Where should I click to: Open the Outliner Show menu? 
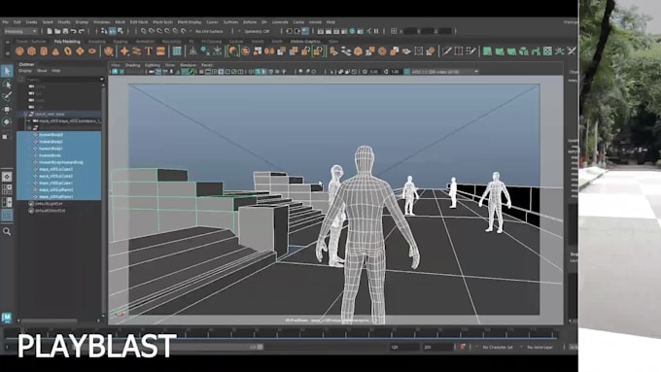tap(42, 71)
